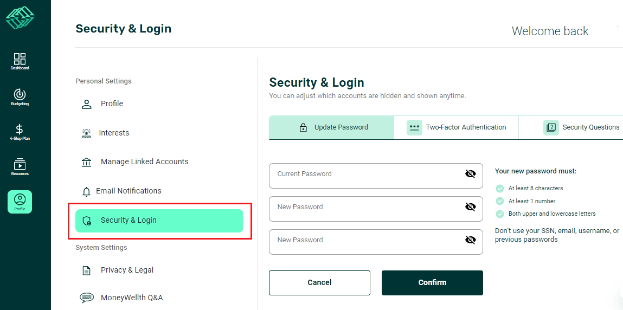623x310 pixels.
Task: Go to Budgeting in the sidebar
Action: 20,96
